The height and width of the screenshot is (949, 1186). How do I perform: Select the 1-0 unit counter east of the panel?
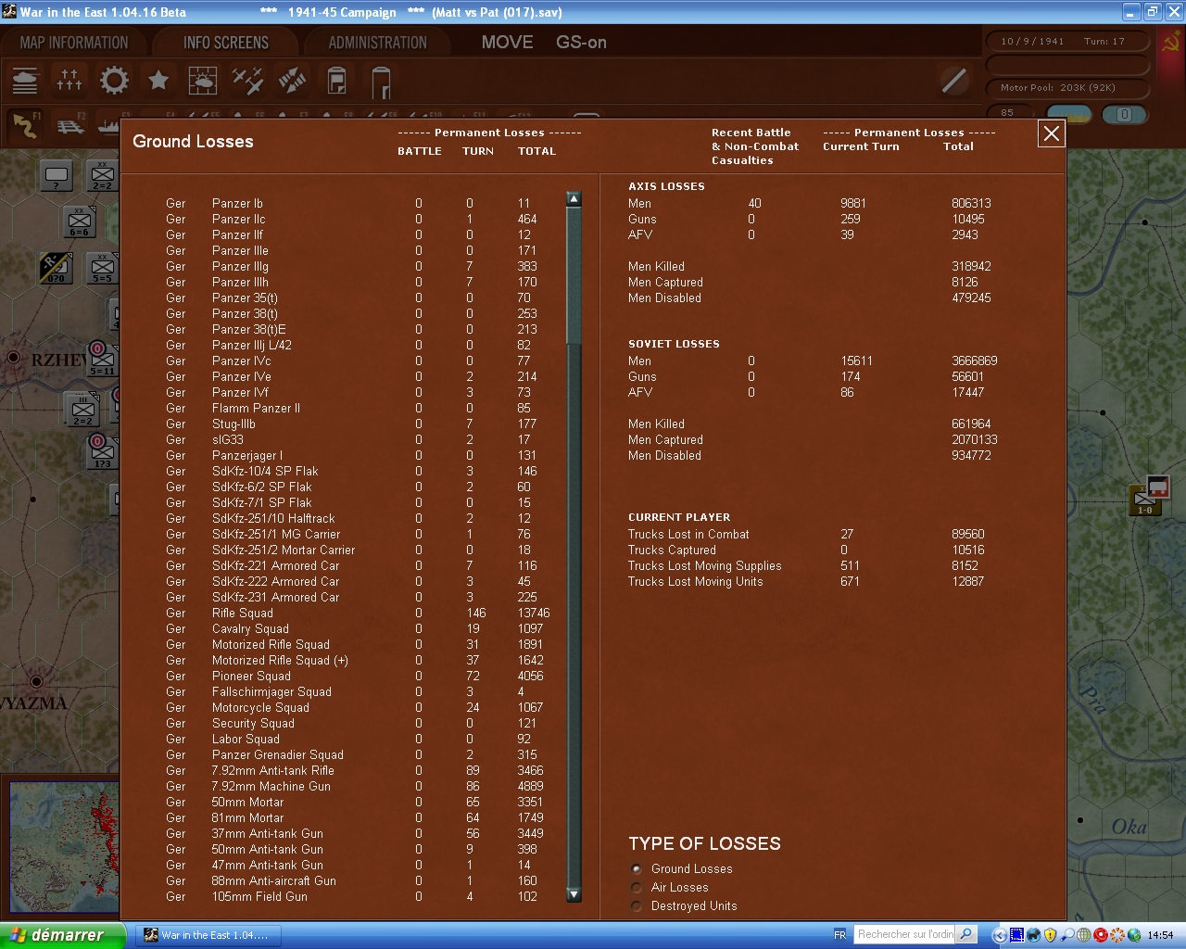tap(1145, 500)
